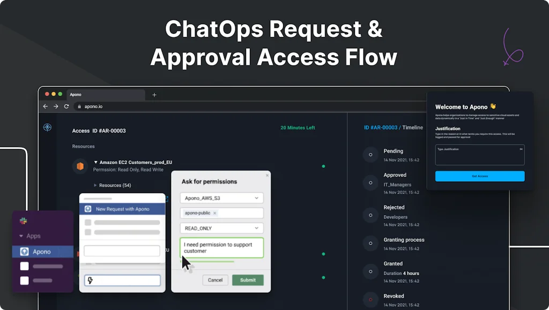Expand the Resources (54) list
Screen dimensions: 549x310
(x=95, y=185)
